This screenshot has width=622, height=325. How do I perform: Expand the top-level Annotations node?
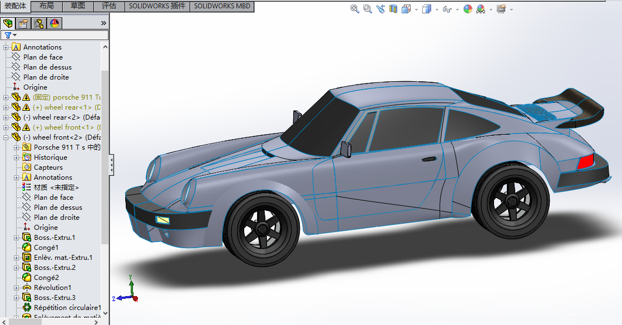coord(6,47)
